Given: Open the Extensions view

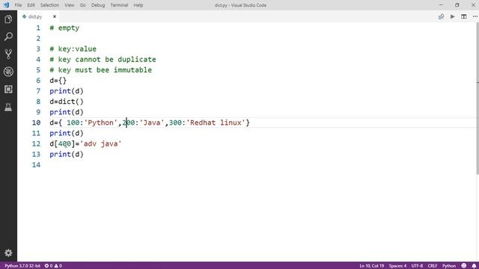Looking at the screenshot, I should click(x=8, y=90).
